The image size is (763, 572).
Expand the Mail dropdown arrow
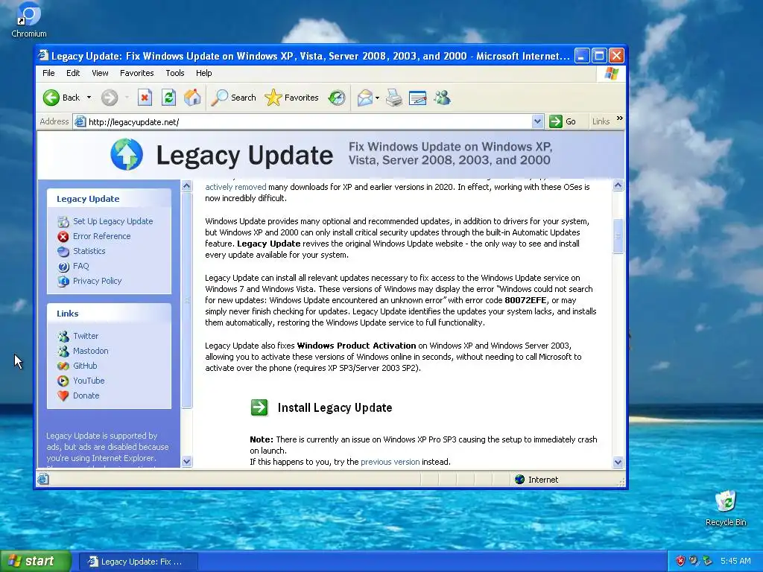click(x=377, y=98)
